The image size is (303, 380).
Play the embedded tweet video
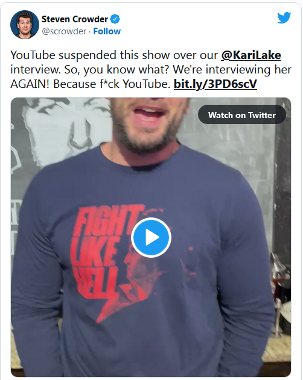tap(151, 237)
